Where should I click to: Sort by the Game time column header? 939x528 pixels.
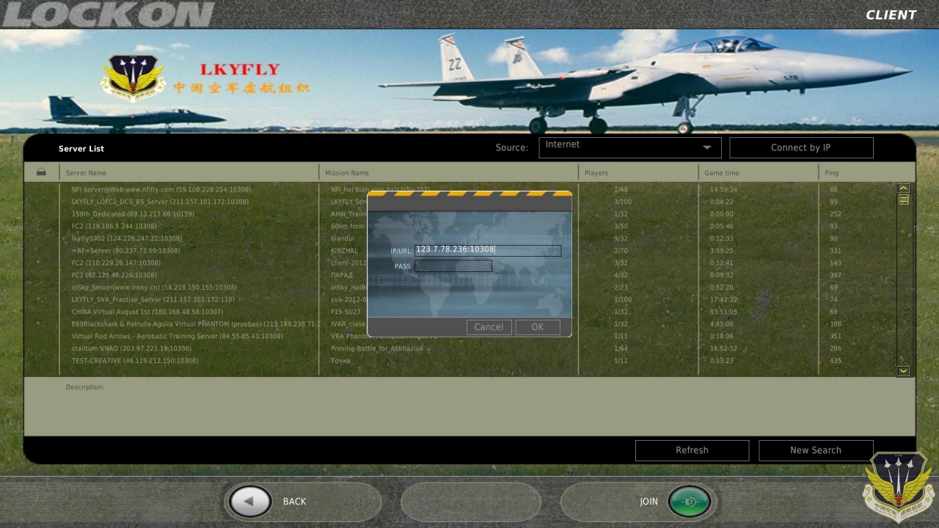722,173
